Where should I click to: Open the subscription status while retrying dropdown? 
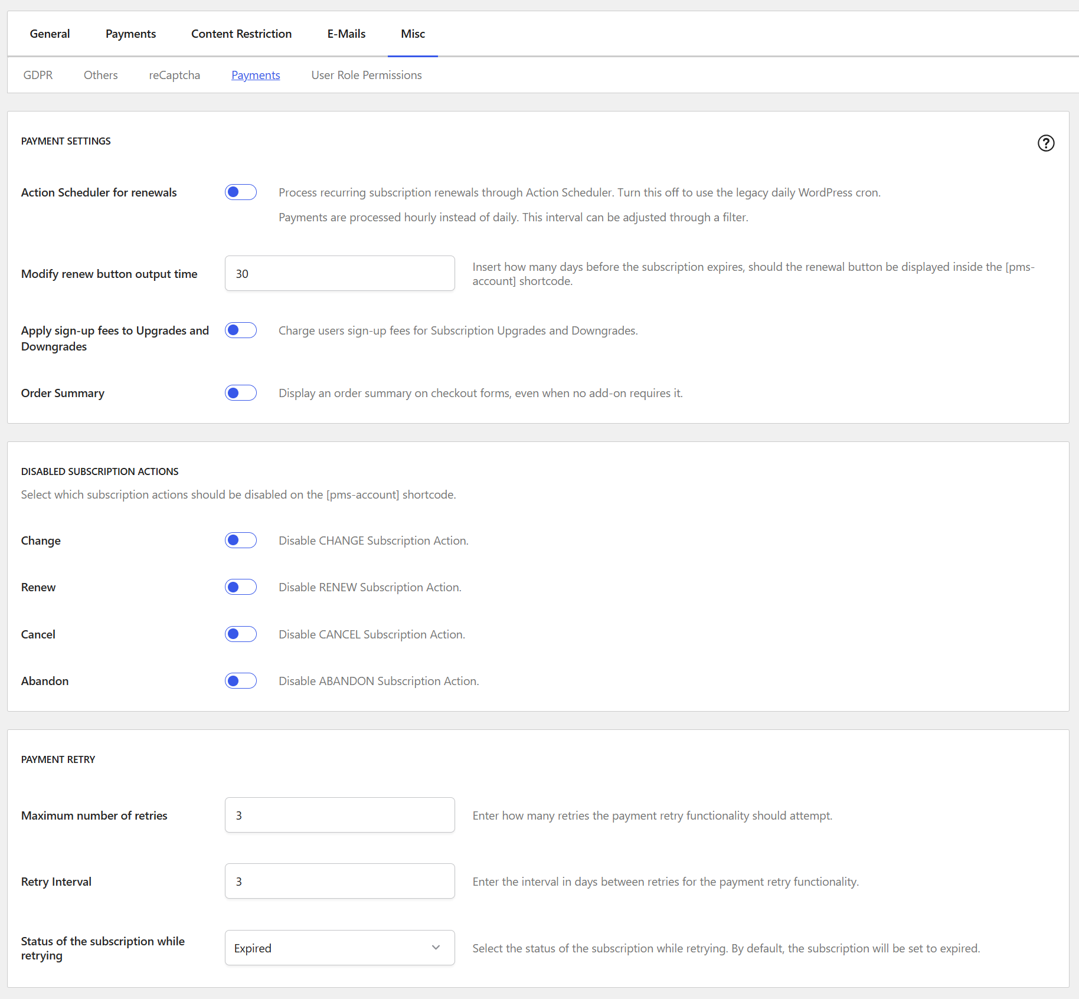pos(340,948)
